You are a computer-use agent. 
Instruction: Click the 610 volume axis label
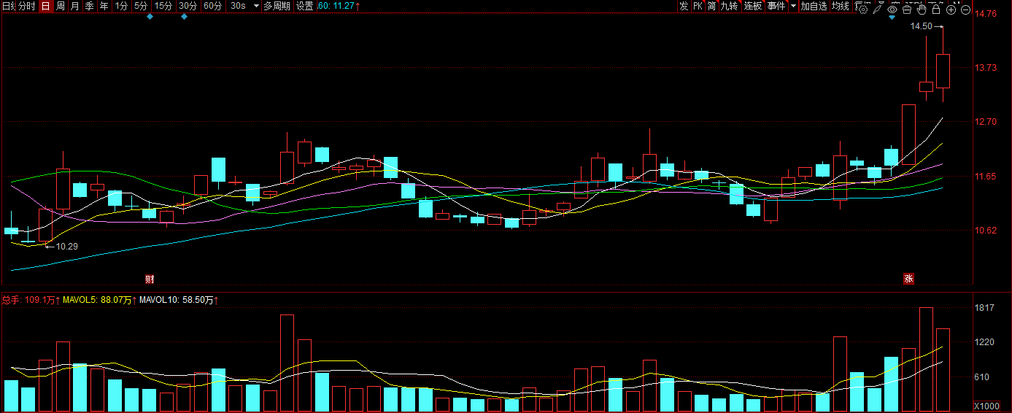(983, 377)
